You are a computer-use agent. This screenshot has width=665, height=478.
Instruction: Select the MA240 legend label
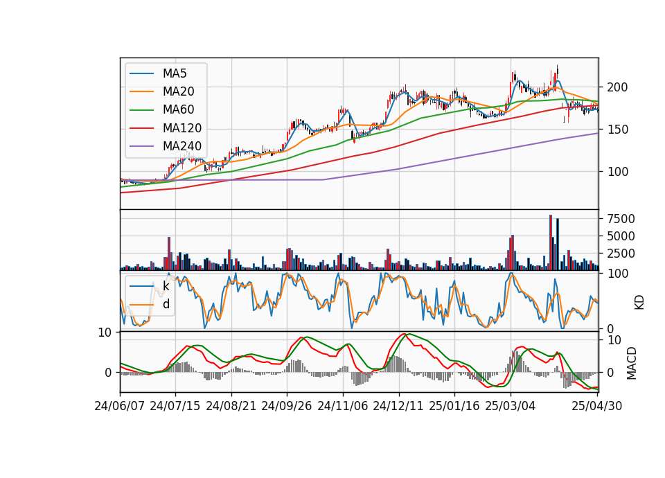coord(182,146)
